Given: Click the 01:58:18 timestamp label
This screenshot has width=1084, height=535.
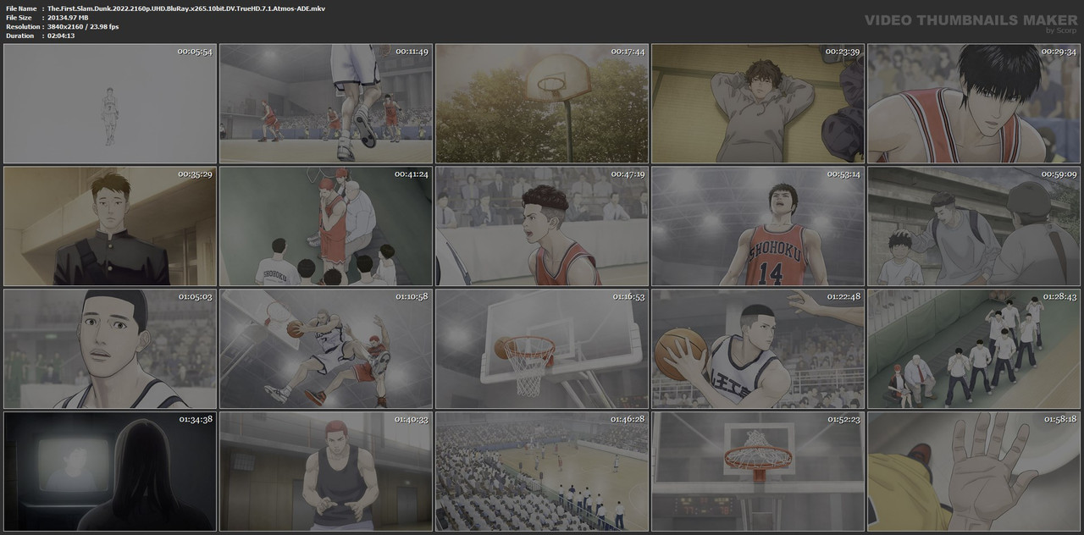Looking at the screenshot, I should (x=1059, y=420).
